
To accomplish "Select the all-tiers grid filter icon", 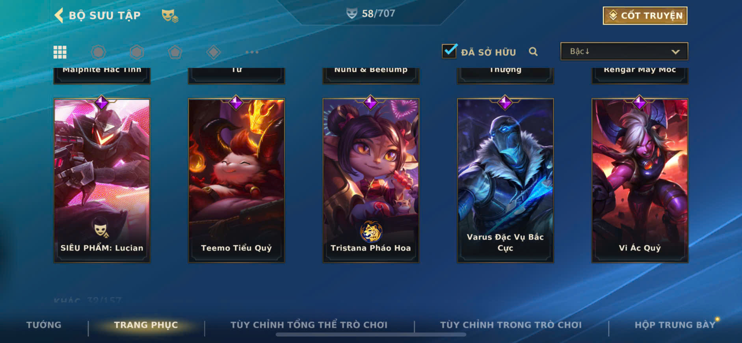I will (60, 52).
